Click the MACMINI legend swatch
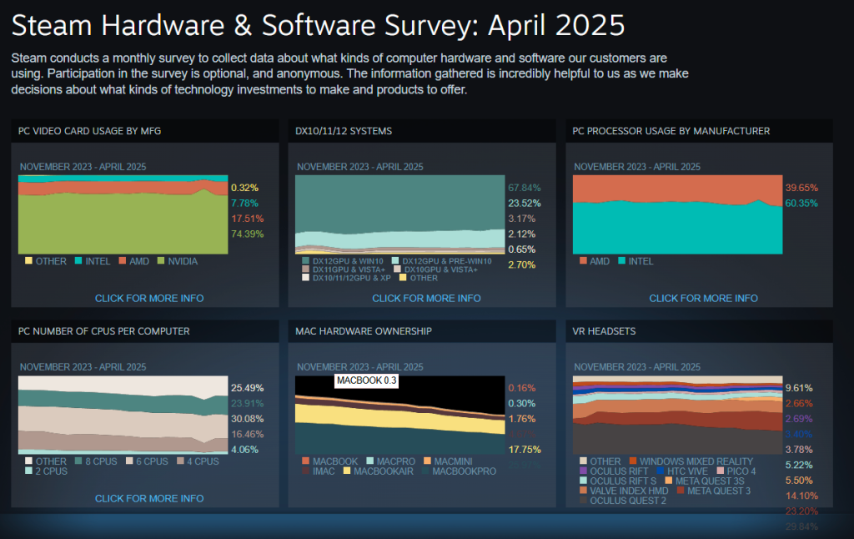 (x=427, y=461)
